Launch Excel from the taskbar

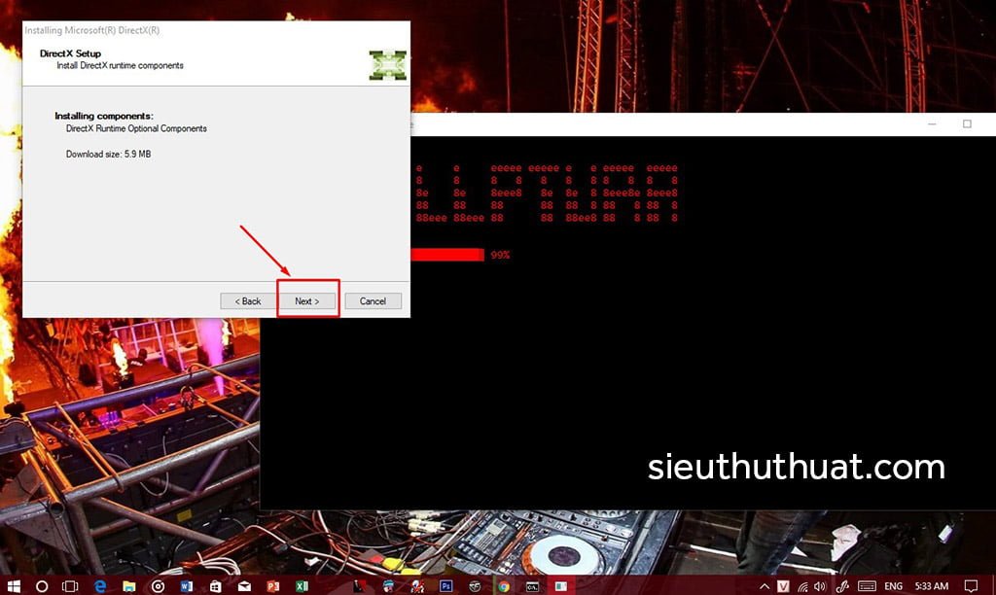(x=302, y=586)
